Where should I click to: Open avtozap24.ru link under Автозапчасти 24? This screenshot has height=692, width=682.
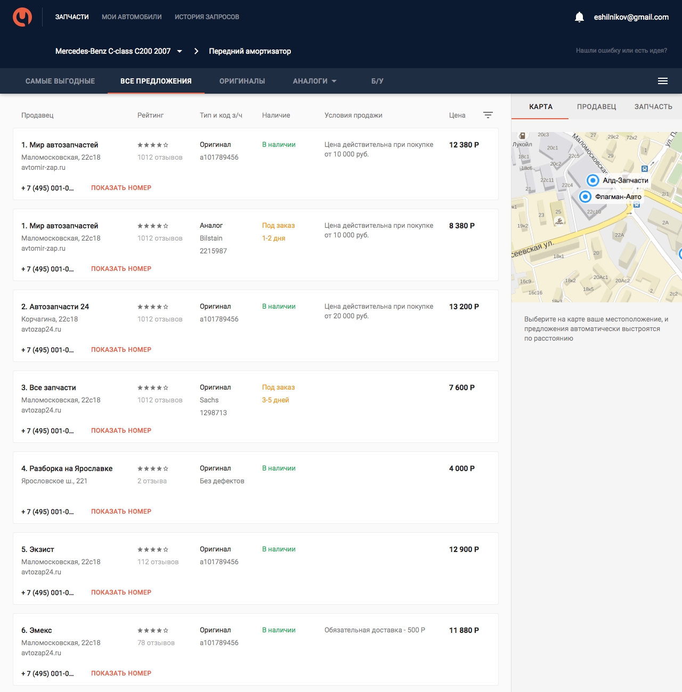[41, 329]
